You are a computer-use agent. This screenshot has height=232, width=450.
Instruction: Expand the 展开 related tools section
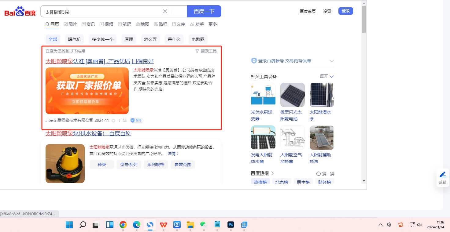coord(327,76)
